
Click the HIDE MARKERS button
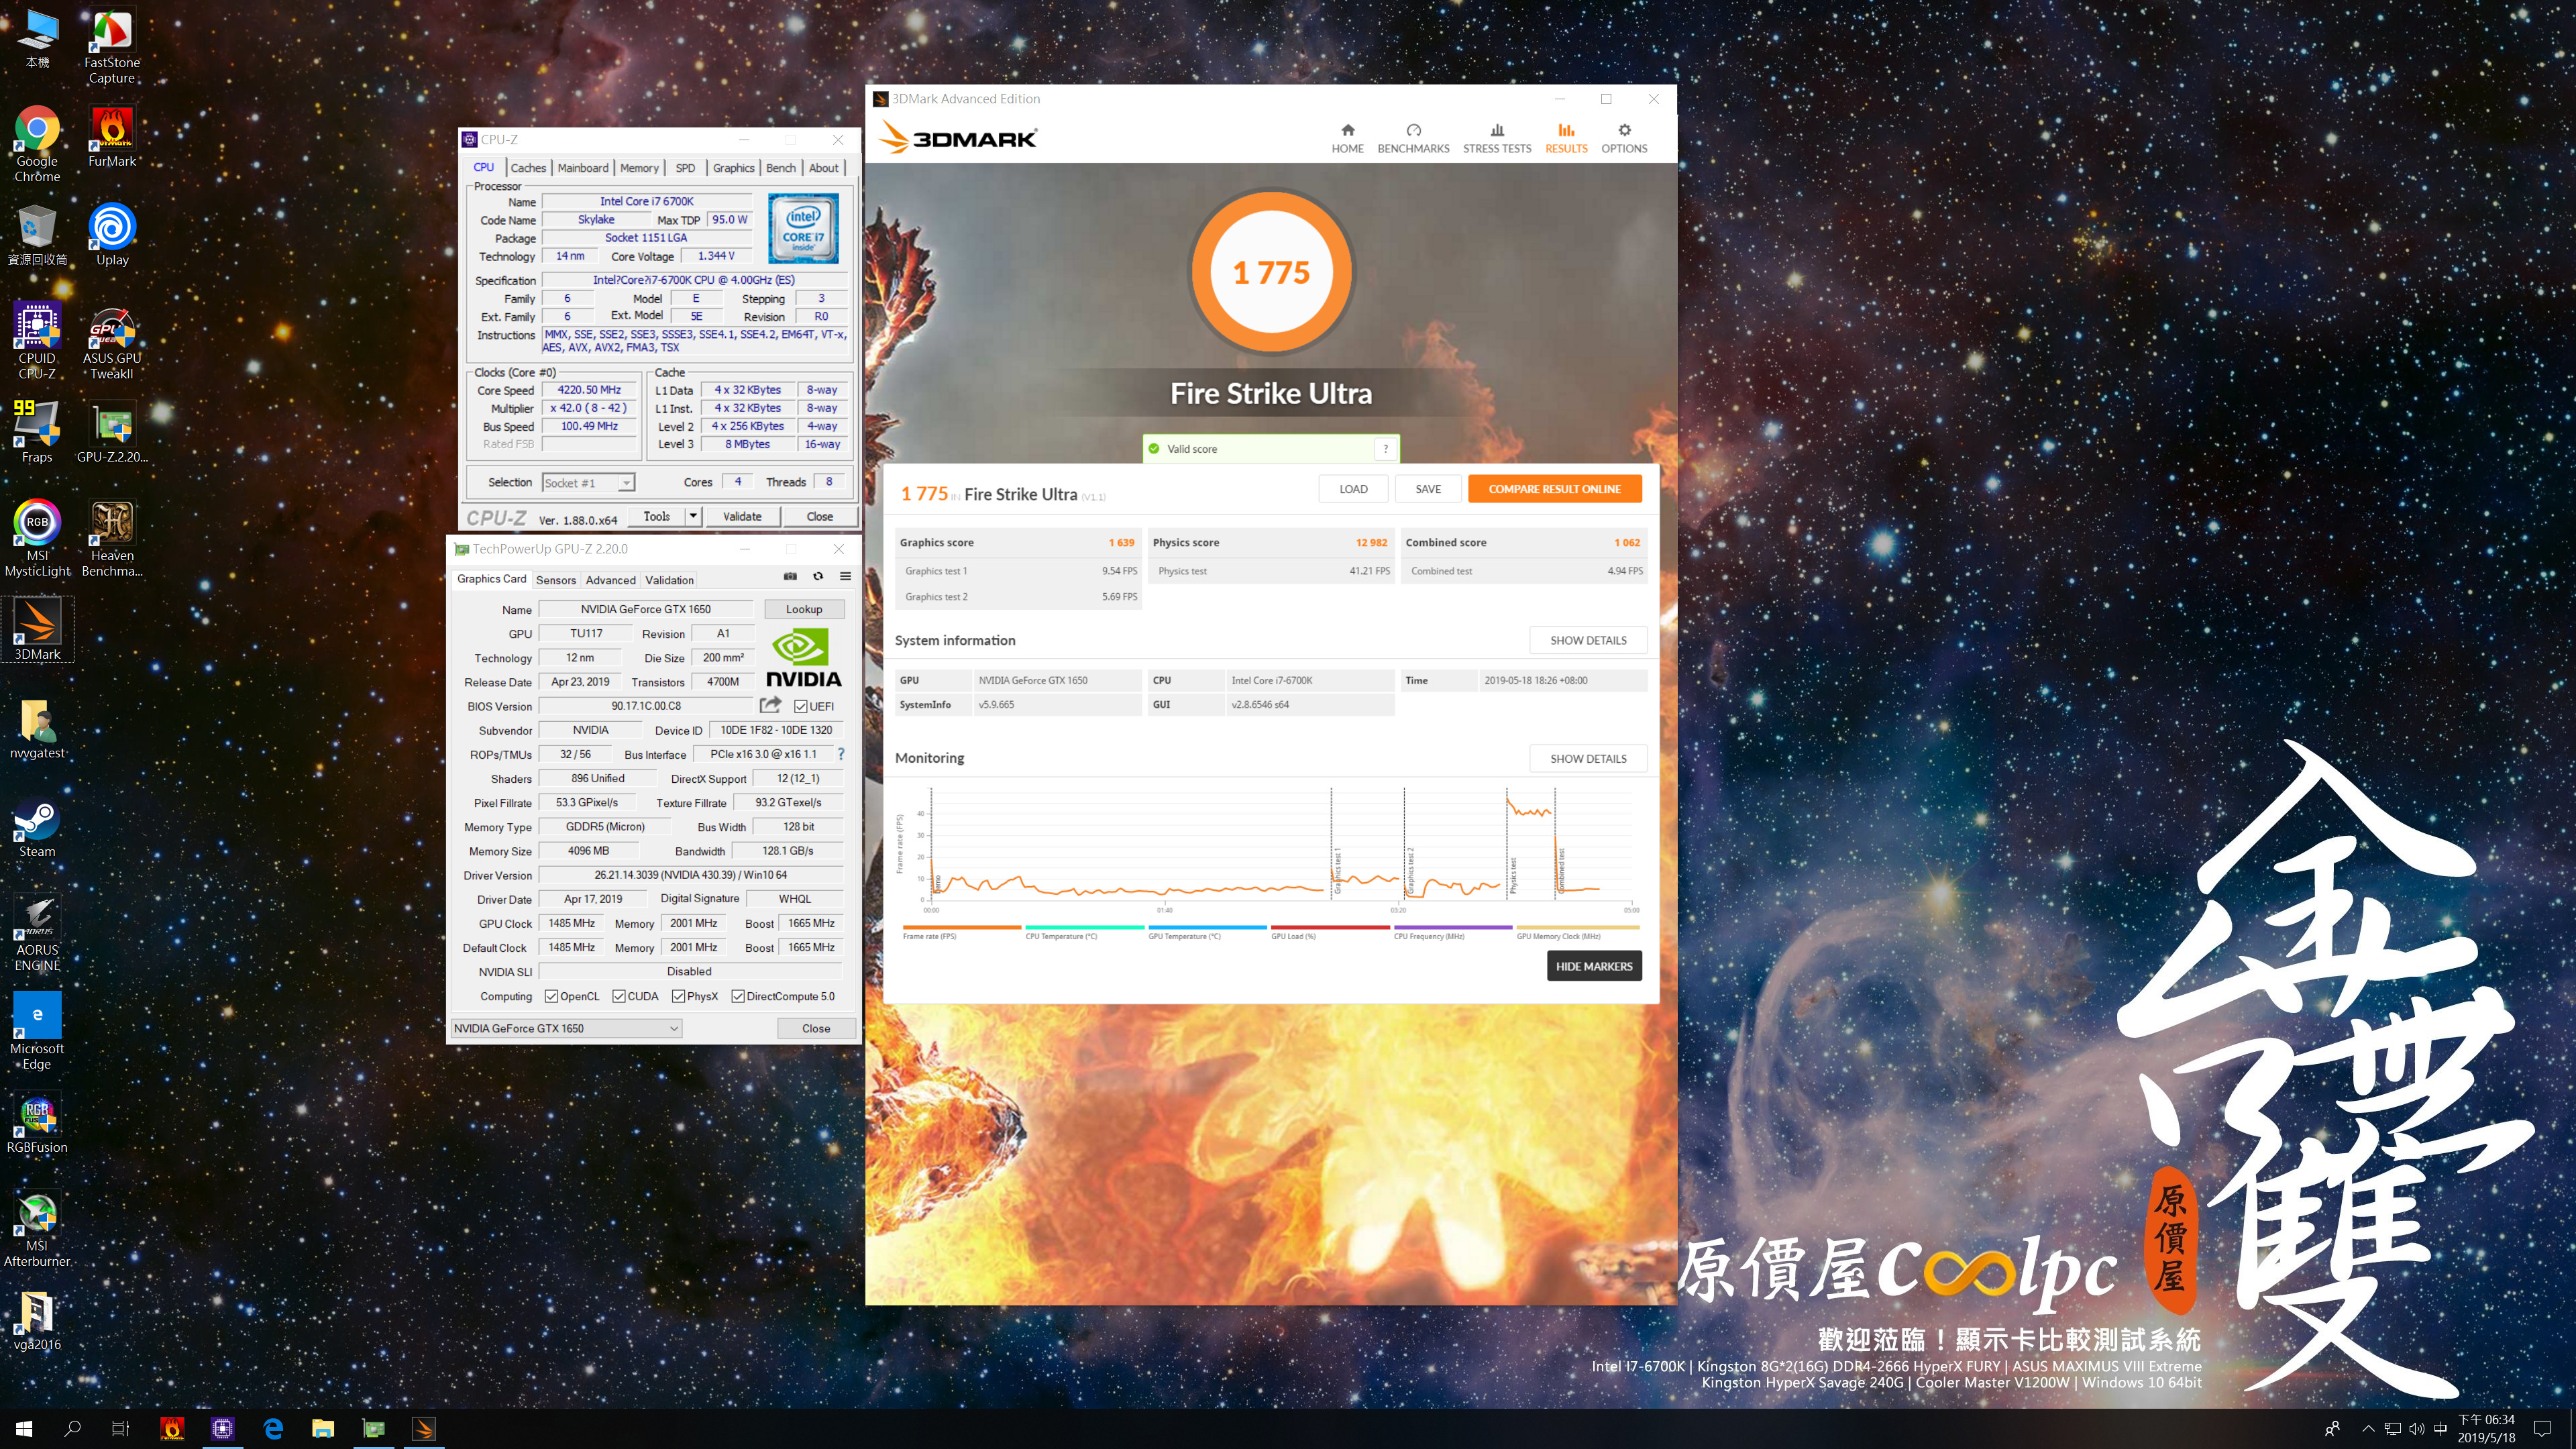[1594, 966]
